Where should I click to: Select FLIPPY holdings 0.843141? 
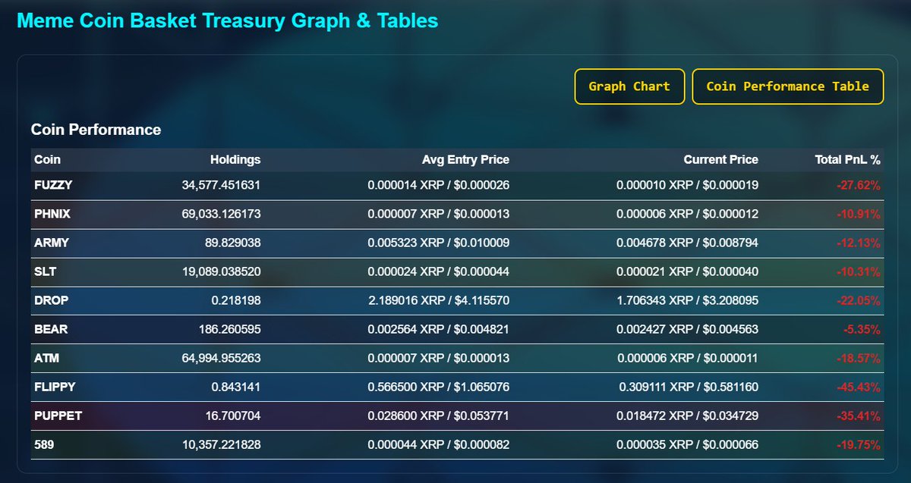point(236,387)
